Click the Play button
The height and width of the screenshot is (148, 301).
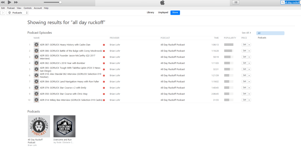tap(10, 2)
